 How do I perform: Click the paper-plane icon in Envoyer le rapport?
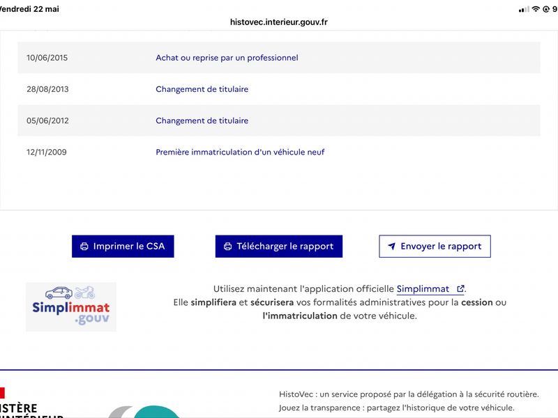click(392, 247)
